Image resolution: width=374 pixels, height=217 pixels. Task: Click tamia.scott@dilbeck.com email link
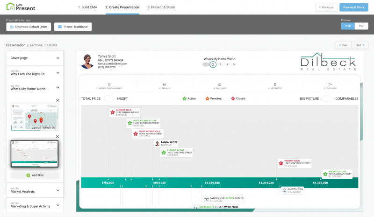tap(113, 63)
